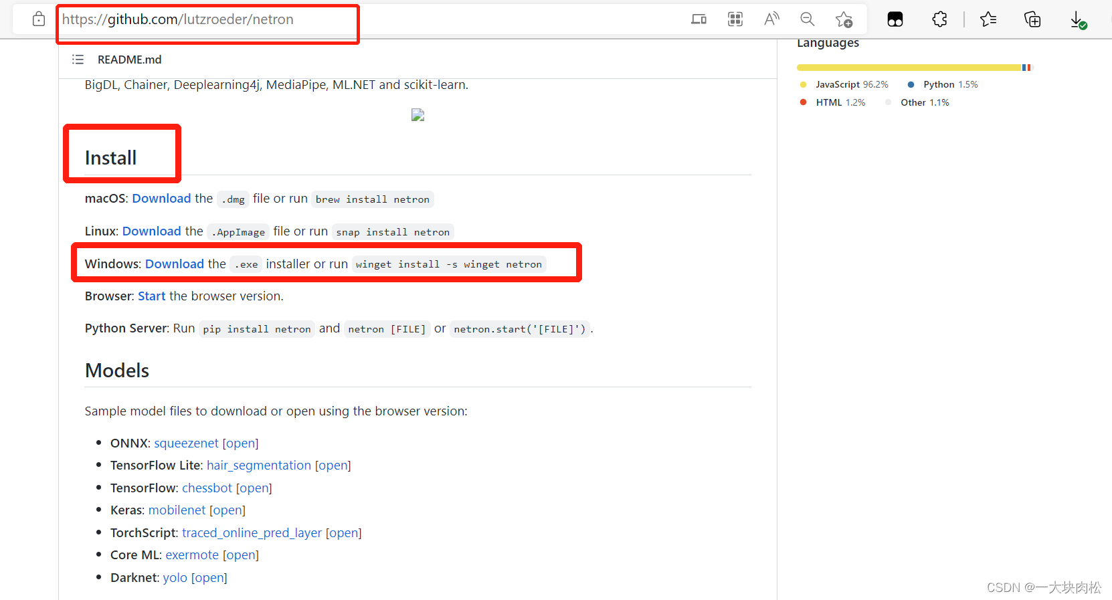
Task: Click the broken image placeholder above Install
Action: point(418,115)
